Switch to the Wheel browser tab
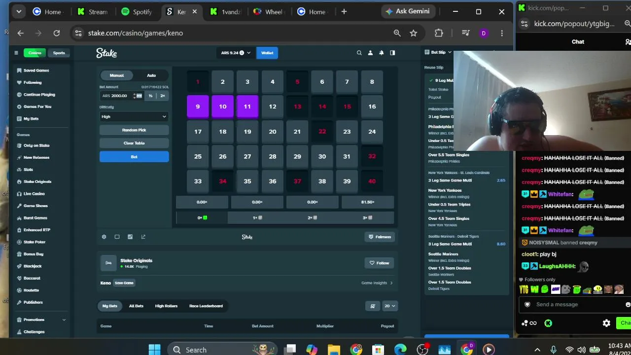This screenshot has height=355, width=631. [269, 12]
